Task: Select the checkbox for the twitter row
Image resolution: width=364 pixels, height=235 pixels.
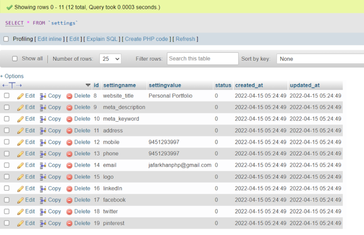Action: (7, 211)
